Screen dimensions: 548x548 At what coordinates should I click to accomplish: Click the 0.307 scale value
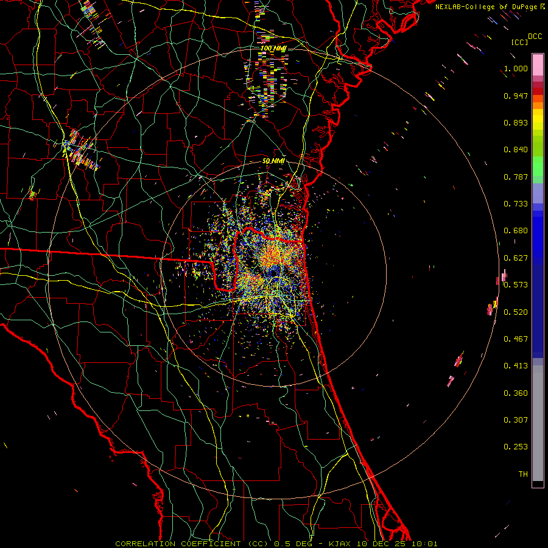[516, 420]
